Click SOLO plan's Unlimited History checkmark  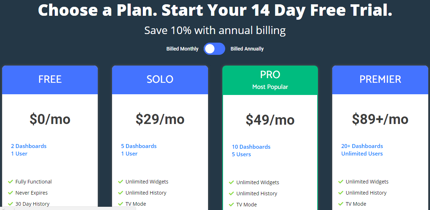click(121, 193)
